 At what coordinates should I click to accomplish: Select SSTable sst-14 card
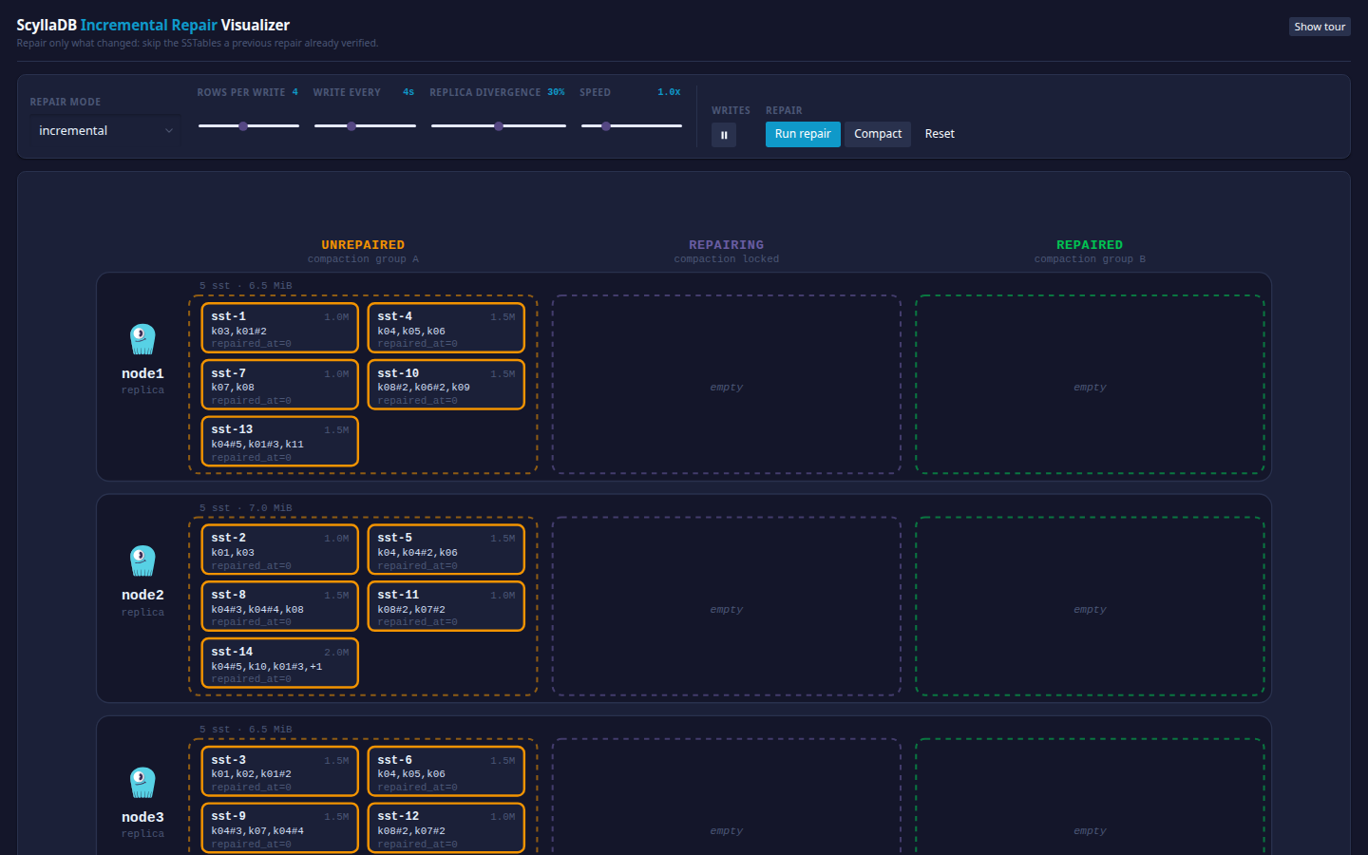tap(280, 663)
